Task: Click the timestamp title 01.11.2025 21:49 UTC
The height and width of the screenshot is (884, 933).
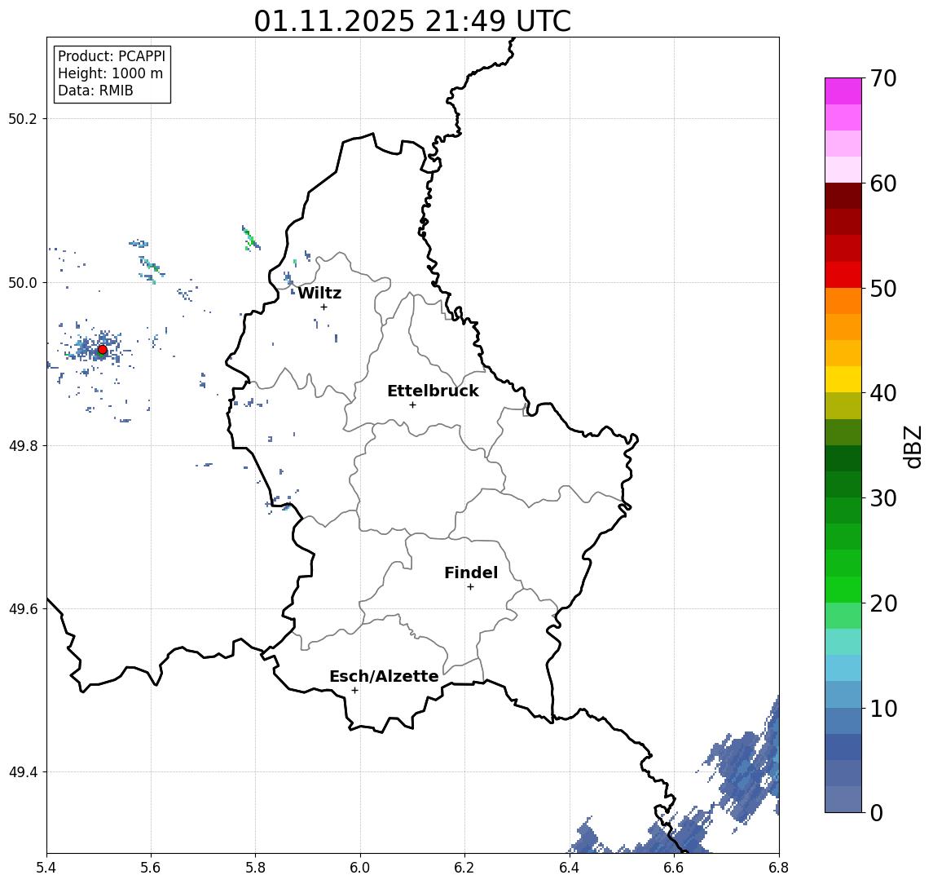Action: pos(412,21)
